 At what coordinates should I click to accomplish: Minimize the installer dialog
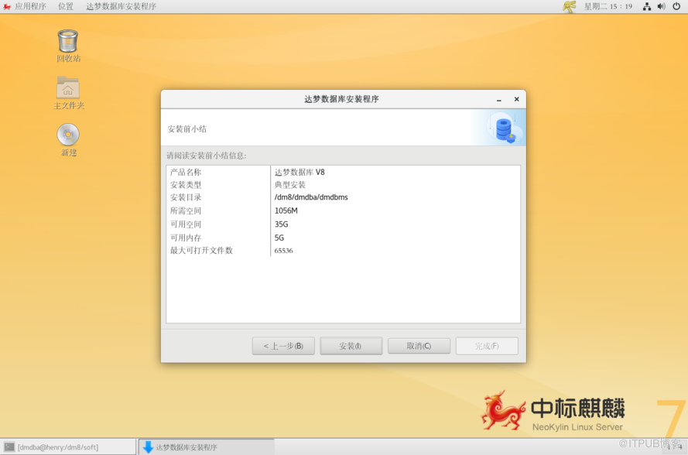499,100
